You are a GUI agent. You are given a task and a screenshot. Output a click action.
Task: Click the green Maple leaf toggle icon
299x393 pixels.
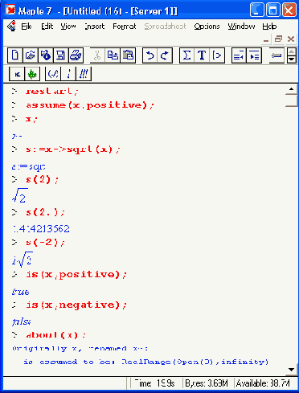point(32,74)
